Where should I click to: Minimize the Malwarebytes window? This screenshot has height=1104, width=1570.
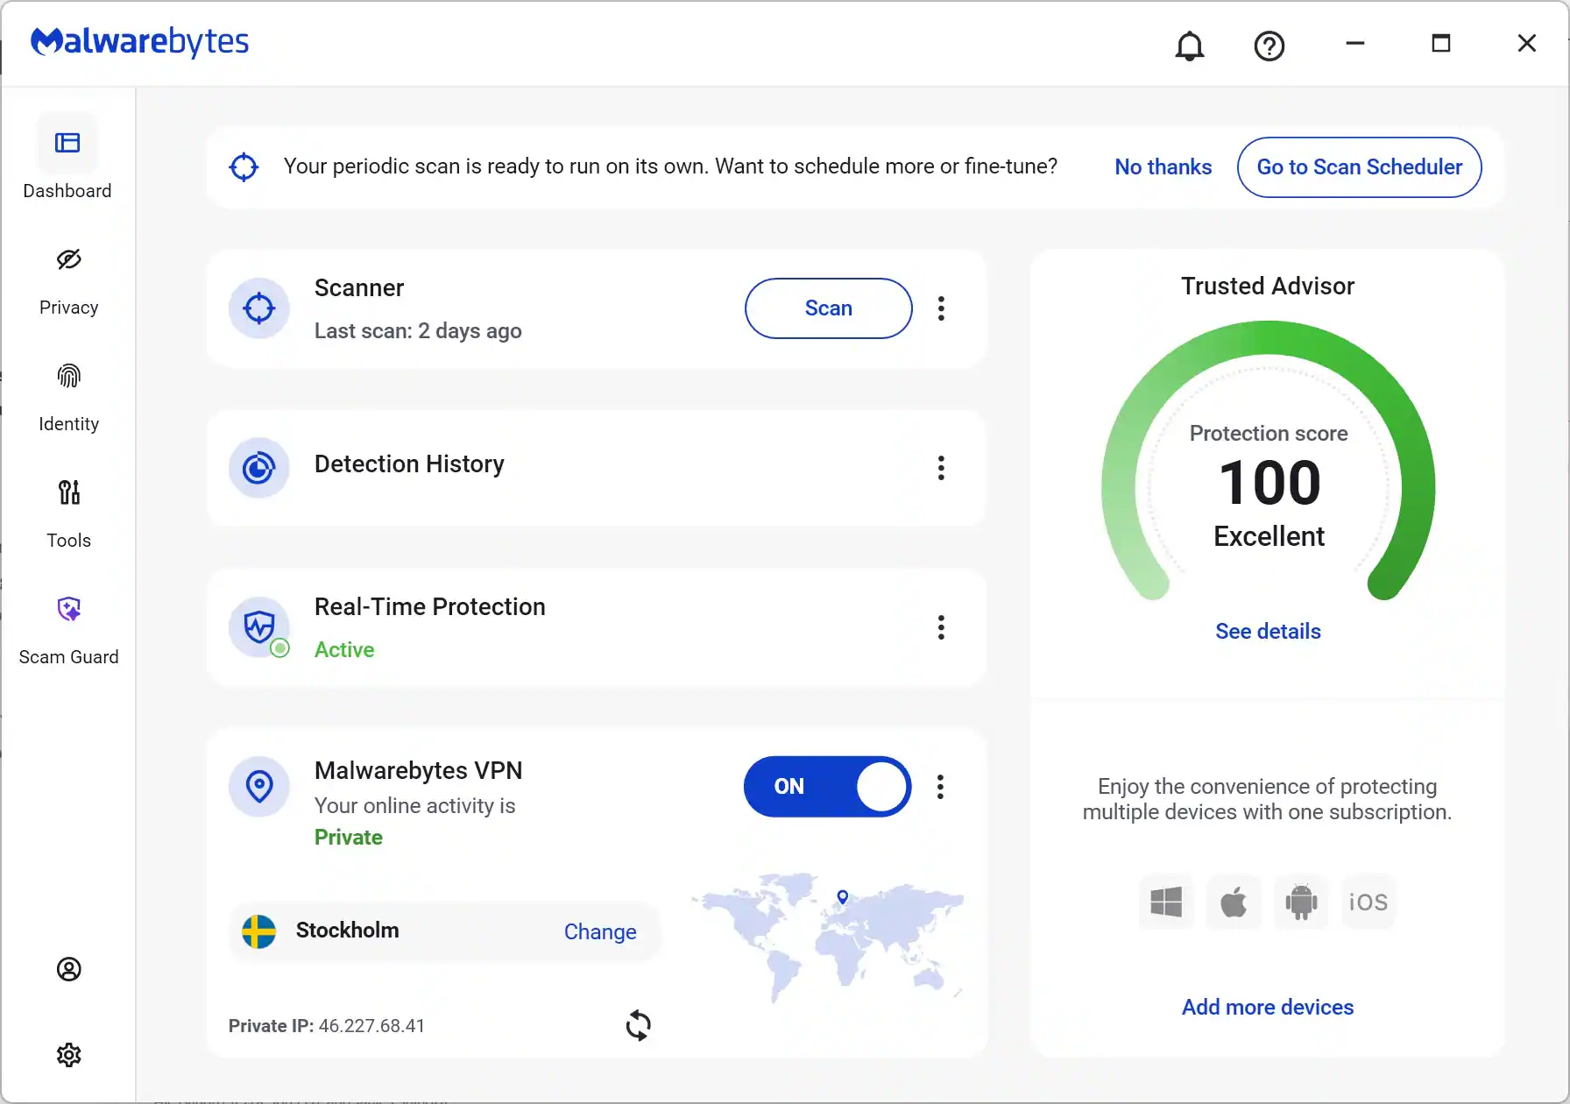(x=1355, y=43)
